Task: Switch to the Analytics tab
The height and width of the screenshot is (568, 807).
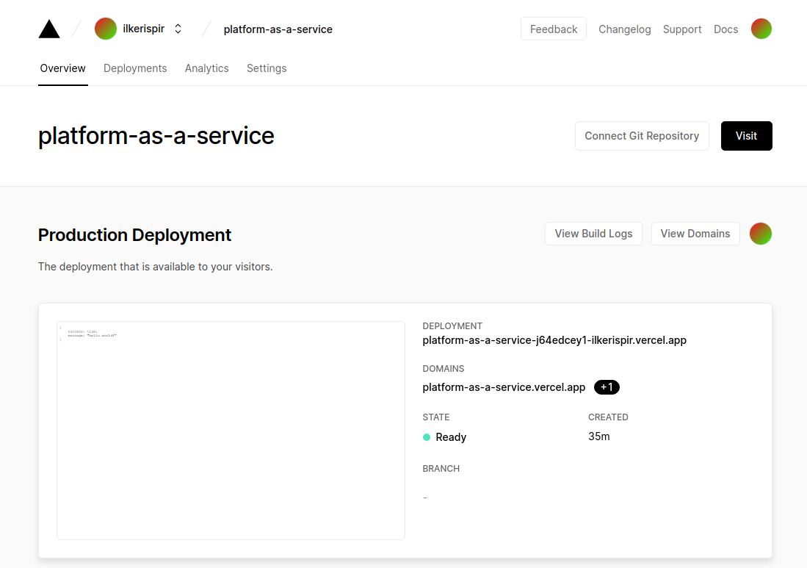Action: point(207,68)
